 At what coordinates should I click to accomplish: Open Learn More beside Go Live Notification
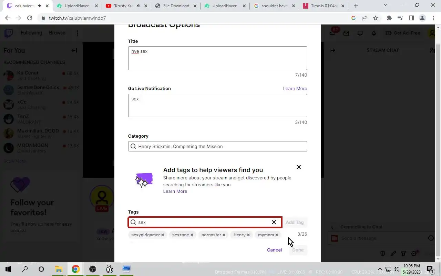[x=295, y=88]
